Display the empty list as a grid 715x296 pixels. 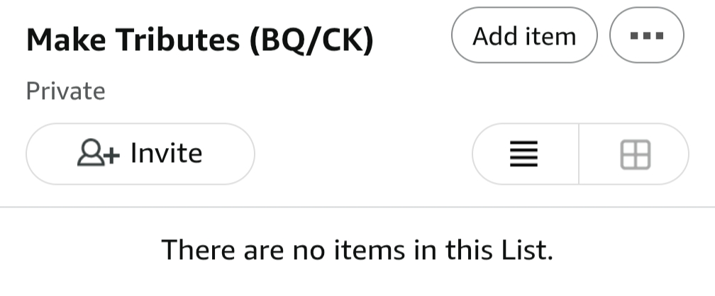pos(635,154)
